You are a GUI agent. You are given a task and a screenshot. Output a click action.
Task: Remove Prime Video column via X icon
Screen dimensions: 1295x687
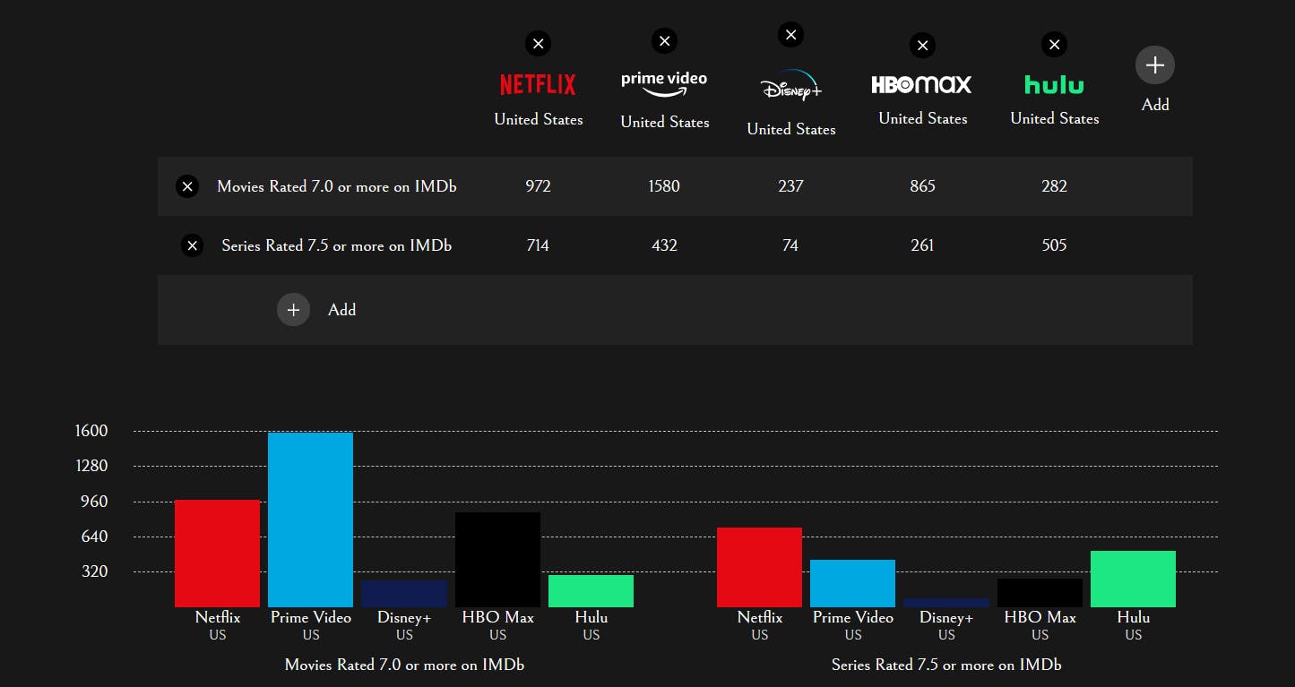click(664, 40)
